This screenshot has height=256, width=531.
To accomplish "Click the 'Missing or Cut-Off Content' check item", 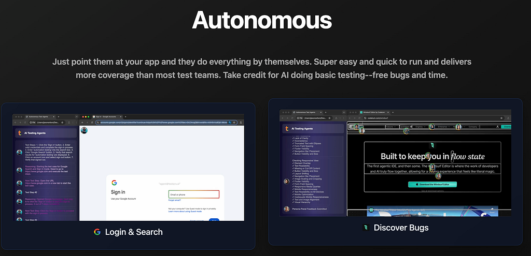I will pyautogui.click(x=306, y=169).
